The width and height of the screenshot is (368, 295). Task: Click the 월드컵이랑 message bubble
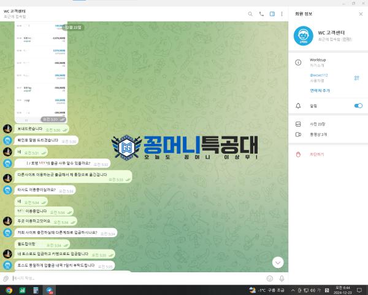pyautogui.click(x=42, y=244)
